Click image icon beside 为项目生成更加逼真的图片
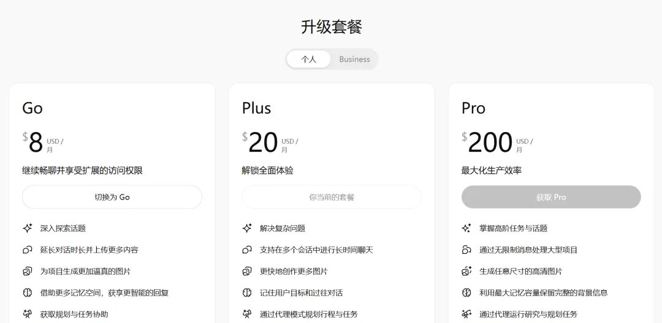Viewport: 662px width, 323px height. click(x=28, y=271)
